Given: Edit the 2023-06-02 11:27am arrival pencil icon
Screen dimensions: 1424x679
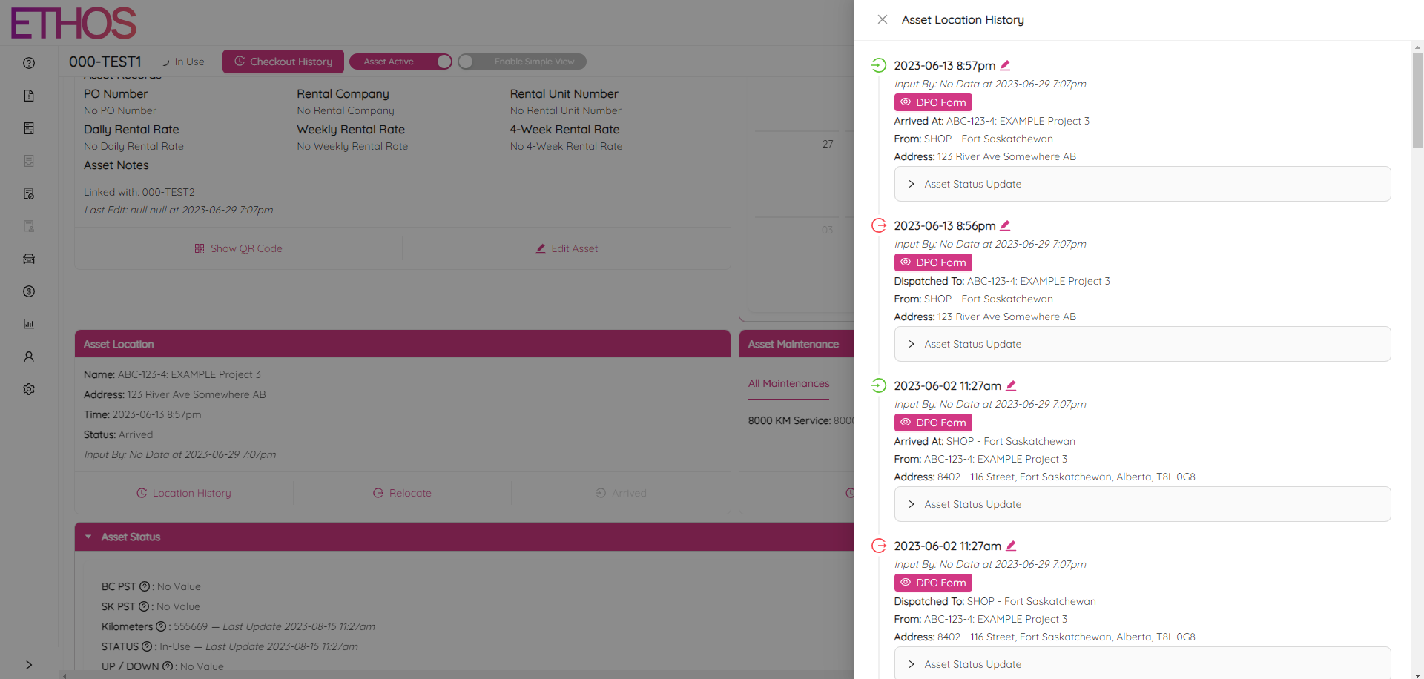Looking at the screenshot, I should (x=1011, y=385).
